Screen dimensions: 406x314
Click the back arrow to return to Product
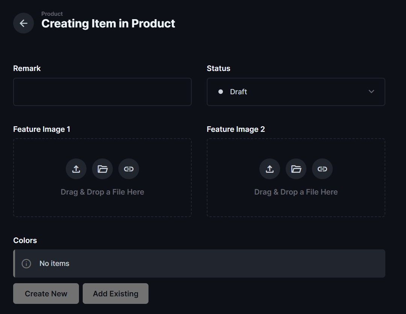coord(23,23)
